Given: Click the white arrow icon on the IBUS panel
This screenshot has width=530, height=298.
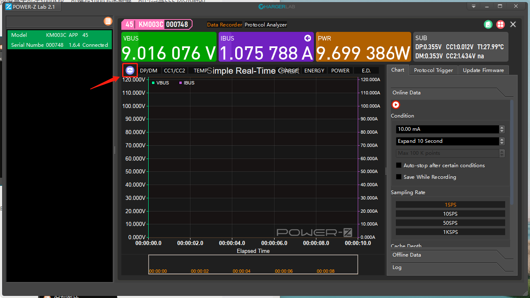Looking at the screenshot, I should 307,38.
